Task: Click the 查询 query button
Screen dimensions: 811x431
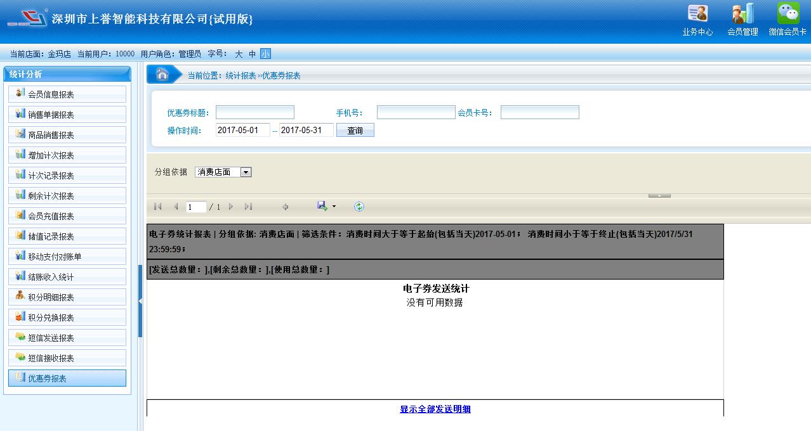Action: (x=355, y=131)
